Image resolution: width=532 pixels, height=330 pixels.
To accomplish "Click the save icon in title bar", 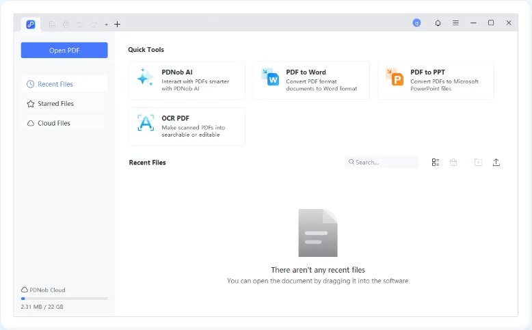I will (52, 25).
